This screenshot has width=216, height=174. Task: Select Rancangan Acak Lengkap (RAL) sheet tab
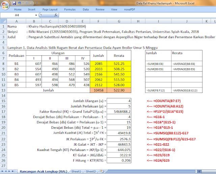coord(44,171)
